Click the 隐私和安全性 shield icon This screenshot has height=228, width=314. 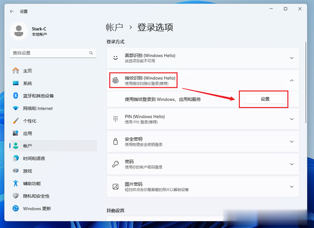click(16, 196)
